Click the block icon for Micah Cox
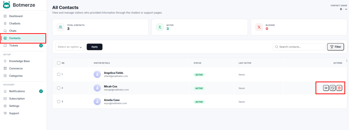Screen dimensions: 349x130 coord(333,88)
